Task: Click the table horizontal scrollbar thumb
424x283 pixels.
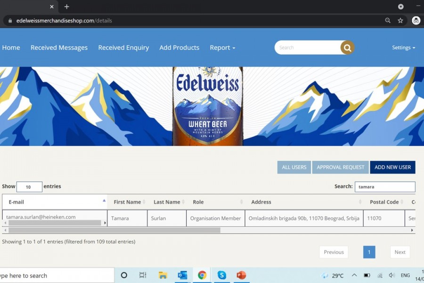Action: 114,230
